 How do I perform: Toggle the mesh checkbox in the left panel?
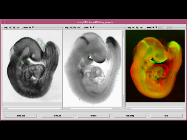click(25, 27)
